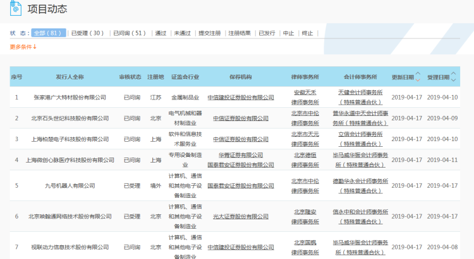Sort 受理日期 ascending with up arrow
Screen dimensions: 474x259
point(453,74)
